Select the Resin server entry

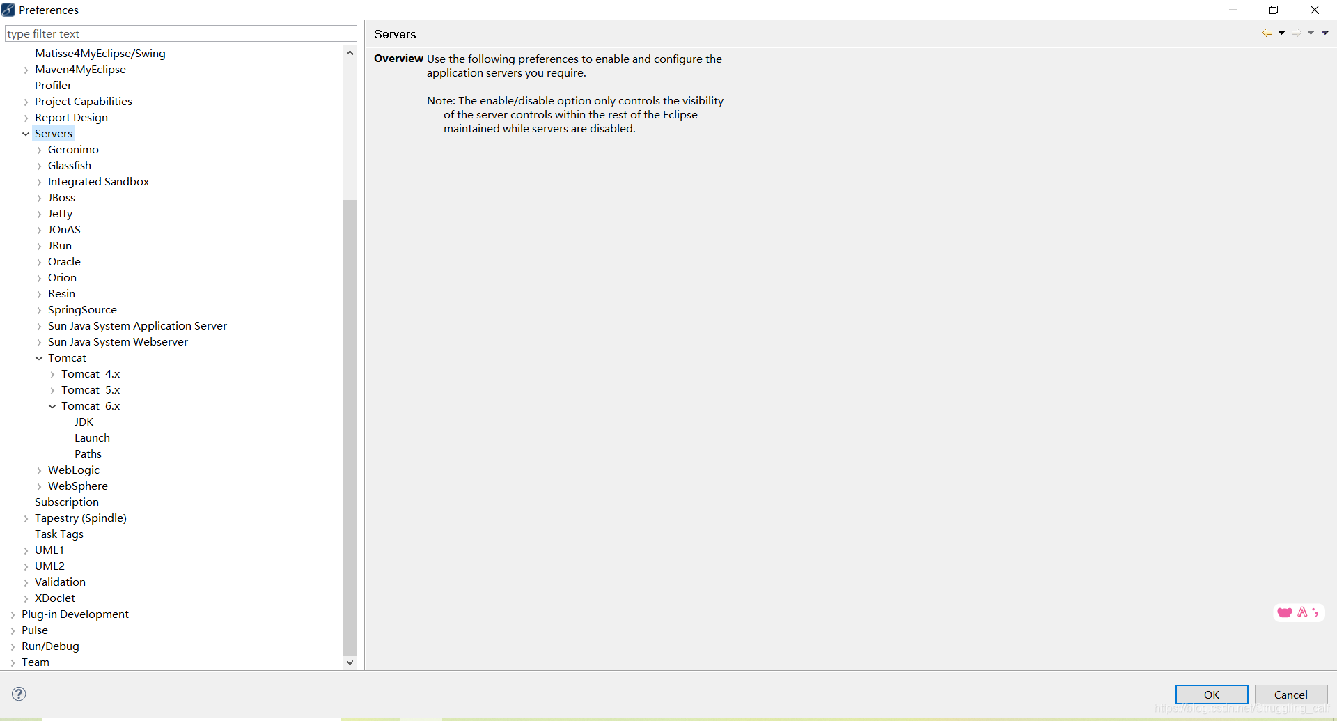[61, 294]
